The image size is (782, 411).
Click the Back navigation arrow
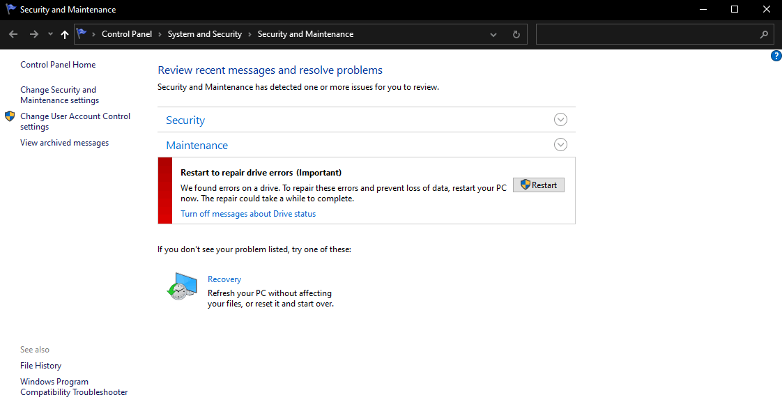13,34
